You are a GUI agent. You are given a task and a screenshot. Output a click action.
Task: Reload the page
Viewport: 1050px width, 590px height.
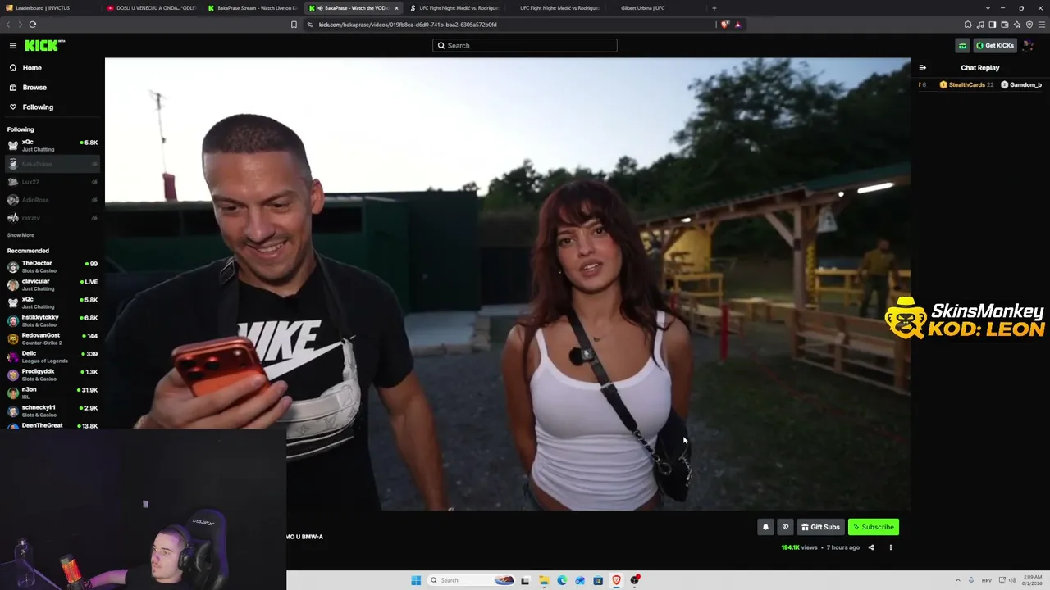click(33, 25)
